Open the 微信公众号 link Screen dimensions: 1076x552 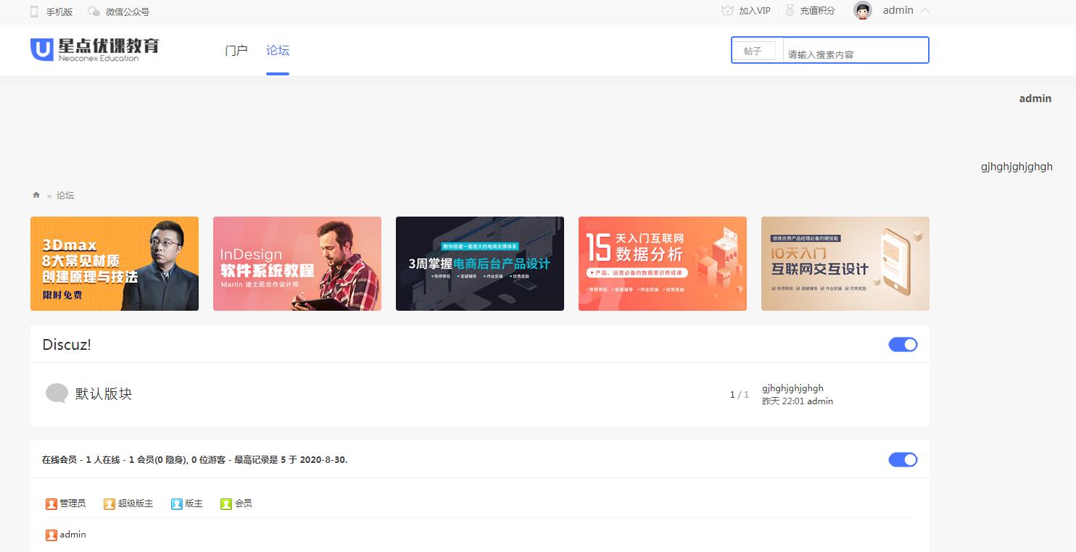click(128, 12)
